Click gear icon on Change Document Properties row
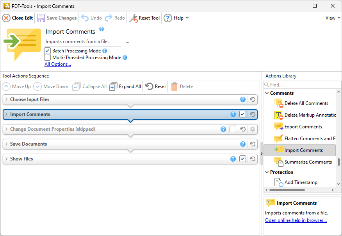The width and height of the screenshot is (342, 236). click(x=252, y=129)
